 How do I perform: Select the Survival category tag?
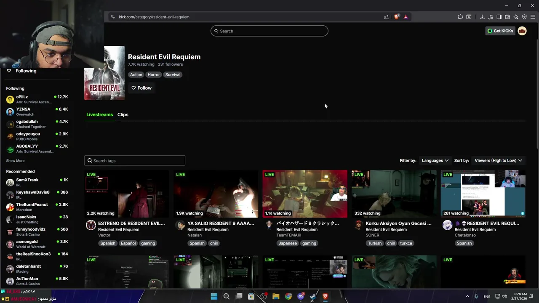(173, 74)
